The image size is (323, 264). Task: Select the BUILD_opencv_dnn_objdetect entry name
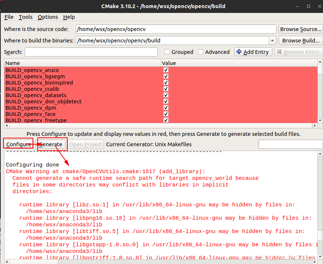pos(44,102)
